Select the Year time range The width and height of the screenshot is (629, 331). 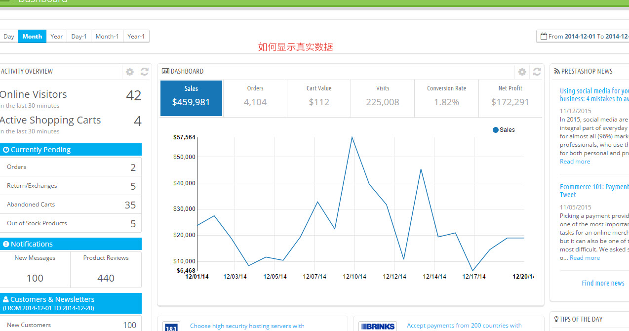(57, 36)
